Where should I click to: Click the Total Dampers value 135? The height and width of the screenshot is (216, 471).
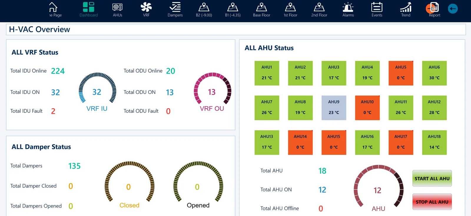(74, 166)
